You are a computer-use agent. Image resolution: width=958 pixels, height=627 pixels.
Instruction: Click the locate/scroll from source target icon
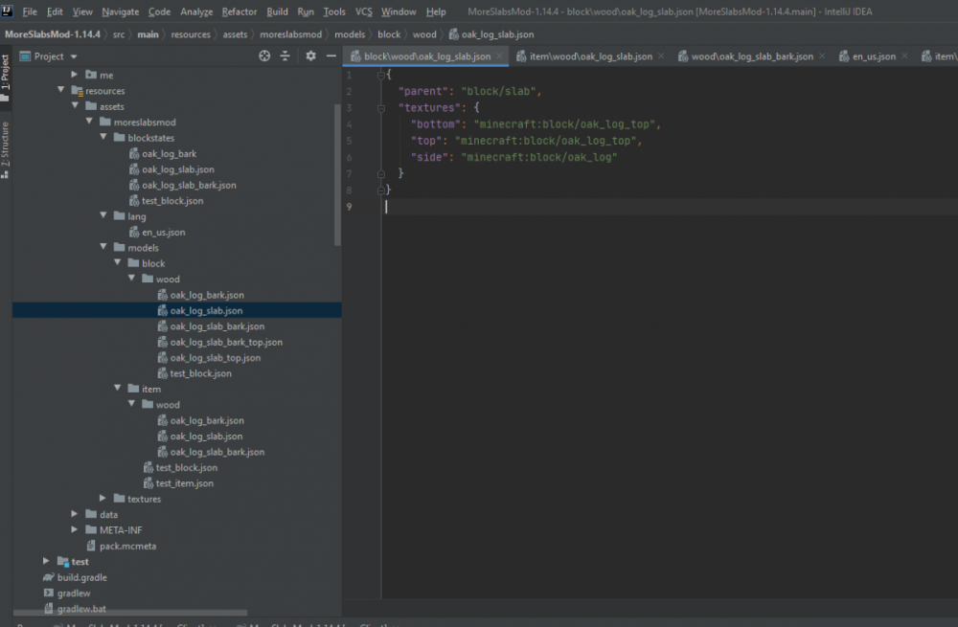coord(264,56)
